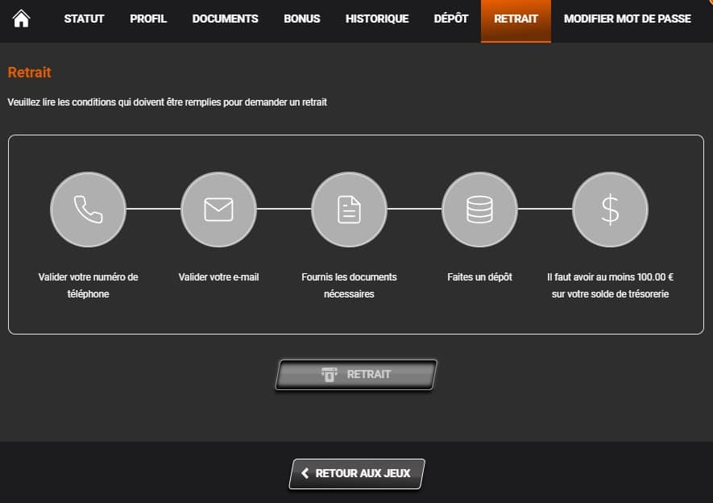
Task: Click 'Faites un dépôt' label
Action: coord(479,277)
